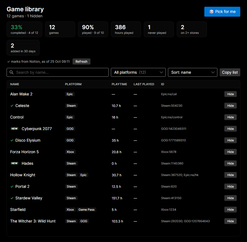Click the LAST PLAYED column header
Image resolution: width=247 pixels, height=242 pixels.
tap(144, 84)
